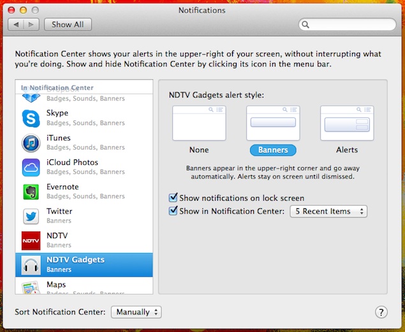Click the Evernote elephant icon
Viewport: 405px width, 332px height.
coord(31,192)
